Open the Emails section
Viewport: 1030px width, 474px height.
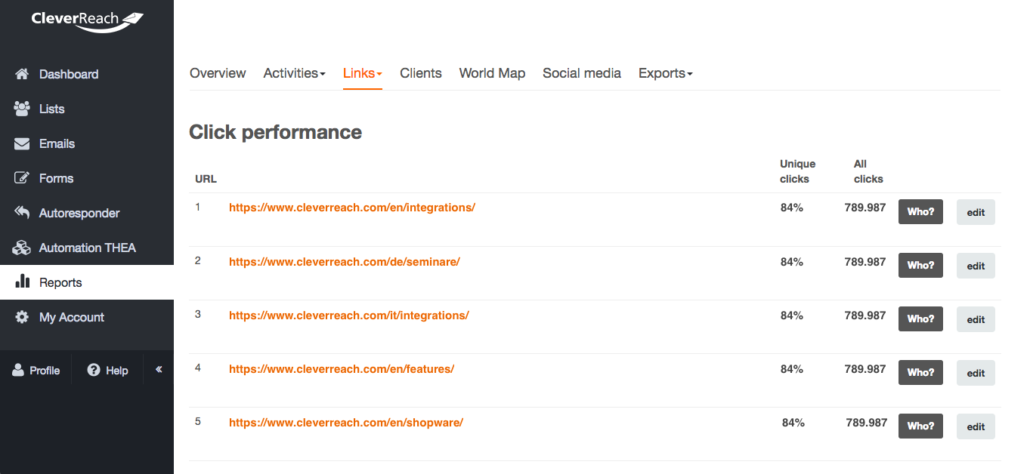click(87, 143)
